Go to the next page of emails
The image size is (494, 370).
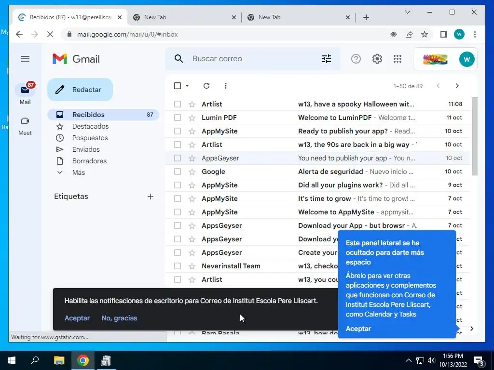[x=457, y=86]
